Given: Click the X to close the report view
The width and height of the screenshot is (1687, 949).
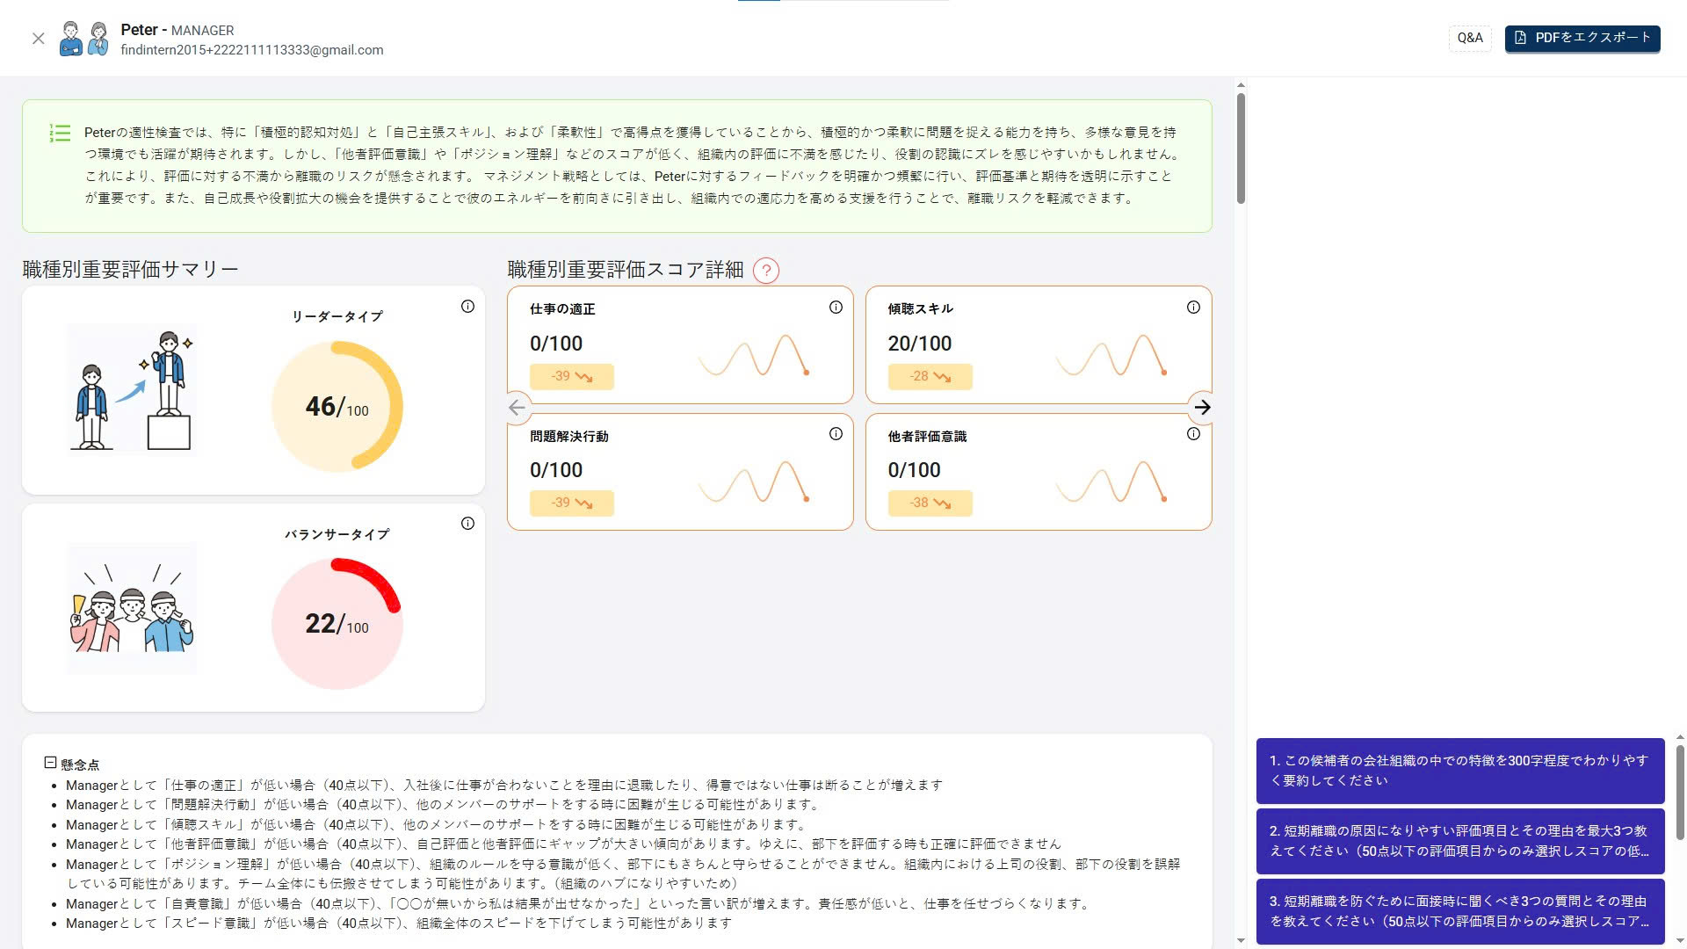Looking at the screenshot, I should point(38,39).
